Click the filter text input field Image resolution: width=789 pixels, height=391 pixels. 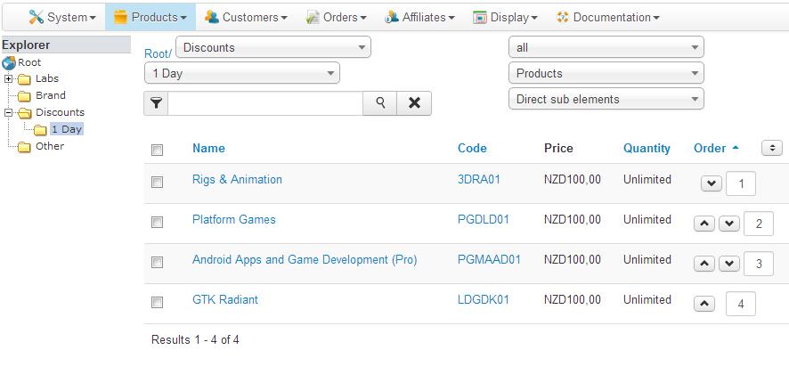pyautogui.click(x=265, y=103)
